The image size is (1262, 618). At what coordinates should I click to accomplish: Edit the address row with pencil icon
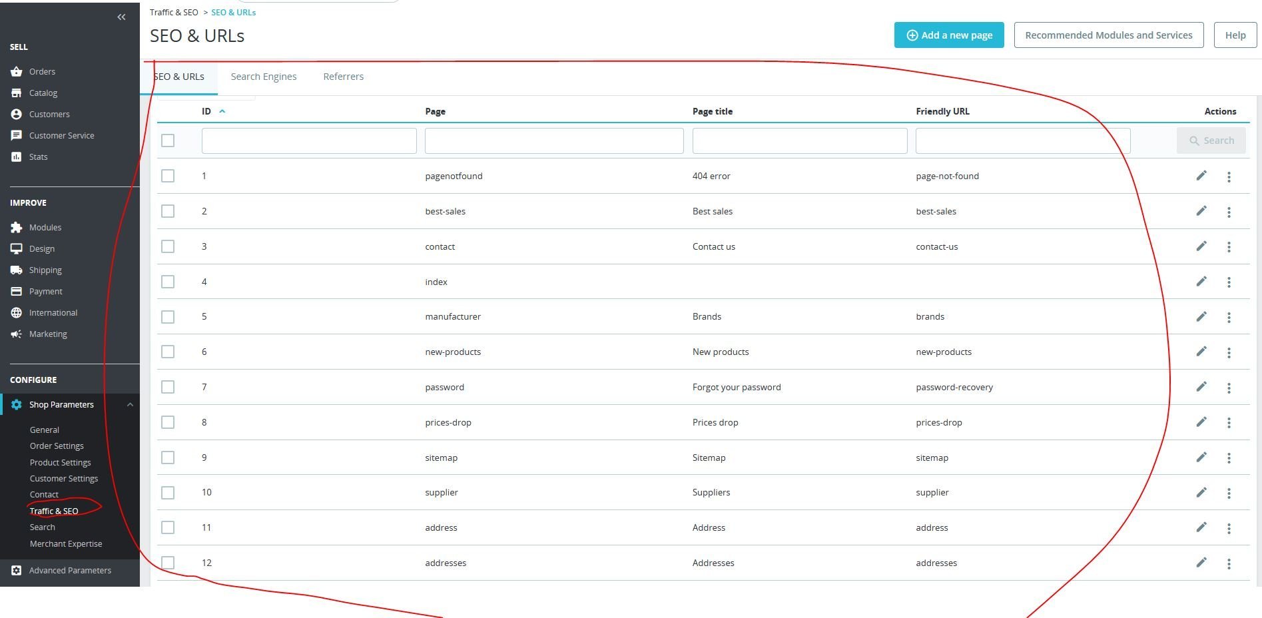[x=1201, y=527]
